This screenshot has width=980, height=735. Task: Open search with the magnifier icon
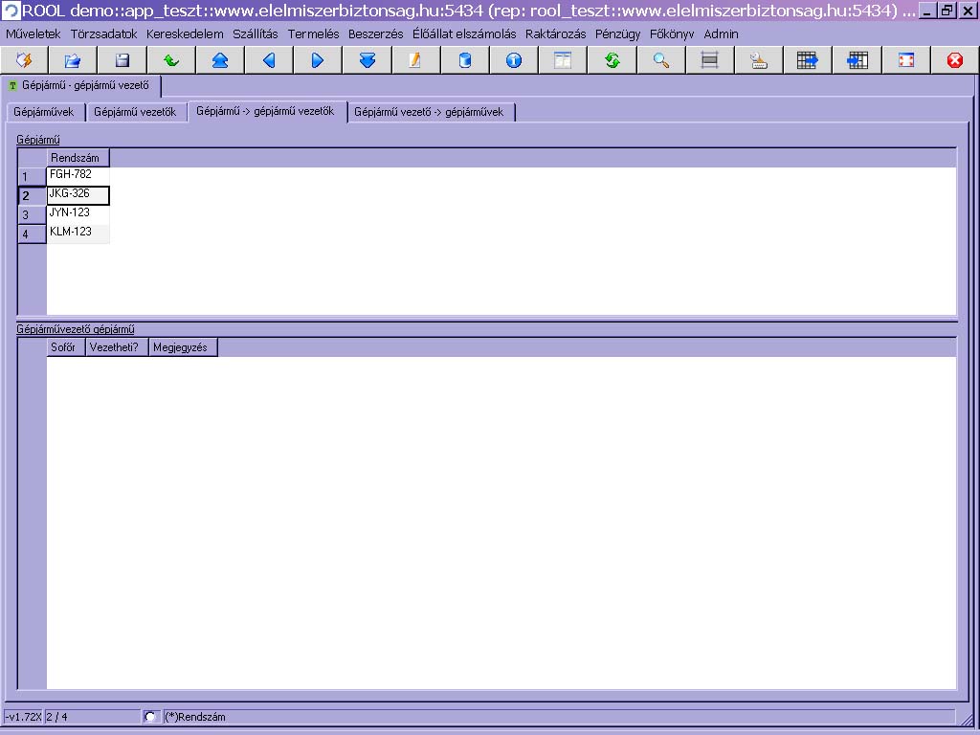pyautogui.click(x=661, y=60)
